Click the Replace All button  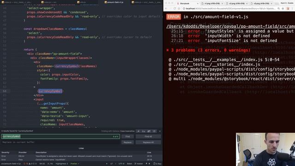tap(148, 142)
